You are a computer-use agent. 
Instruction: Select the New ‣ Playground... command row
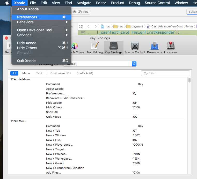tap(98, 145)
